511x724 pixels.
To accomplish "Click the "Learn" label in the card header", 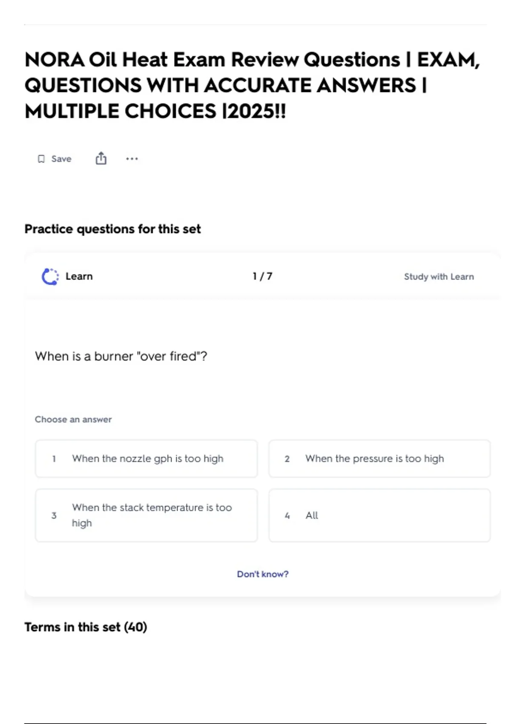I will (x=79, y=276).
